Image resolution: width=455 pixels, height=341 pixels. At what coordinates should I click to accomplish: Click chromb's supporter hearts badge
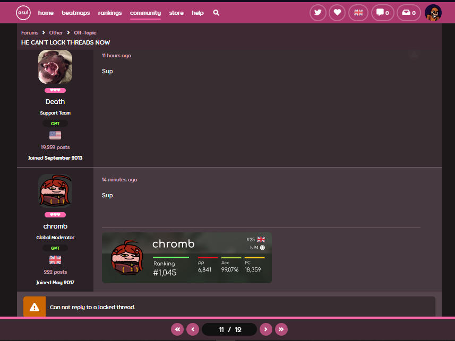(x=55, y=215)
